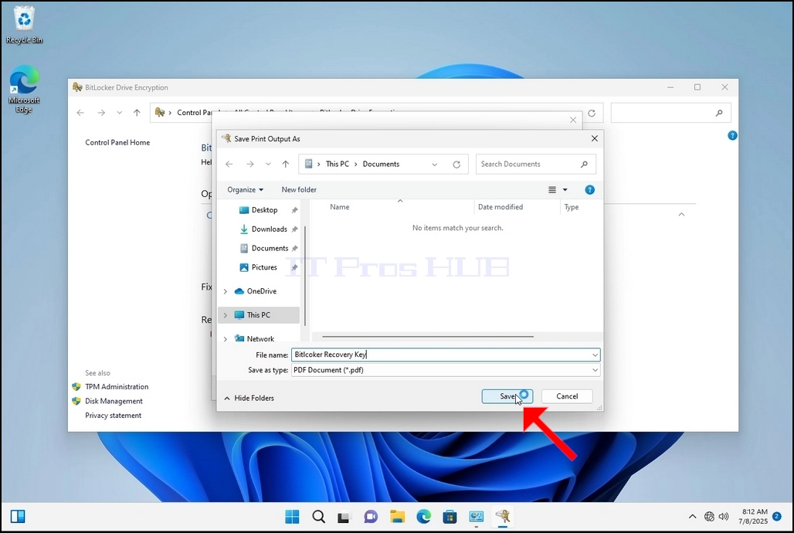Create a New folder

click(299, 189)
